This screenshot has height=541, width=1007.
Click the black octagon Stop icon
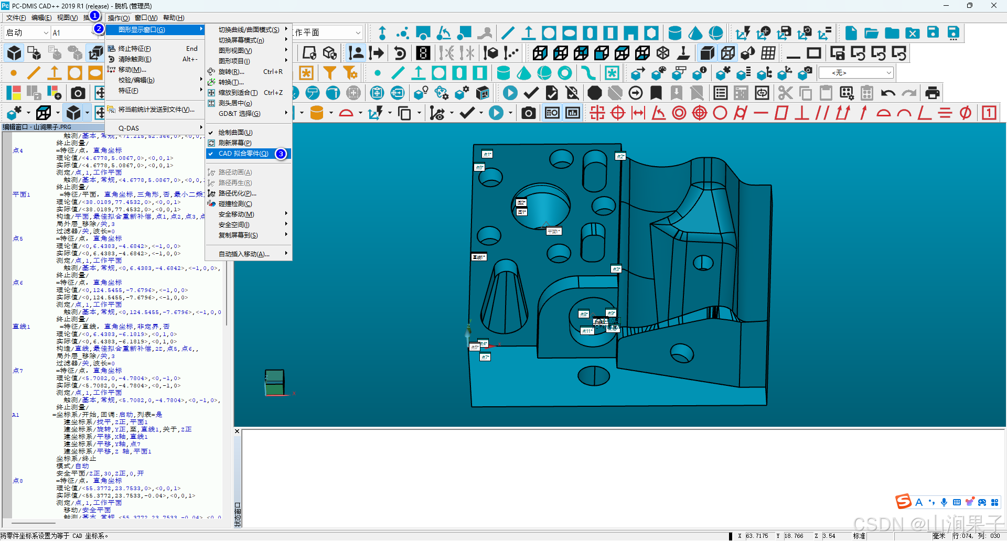coord(594,93)
